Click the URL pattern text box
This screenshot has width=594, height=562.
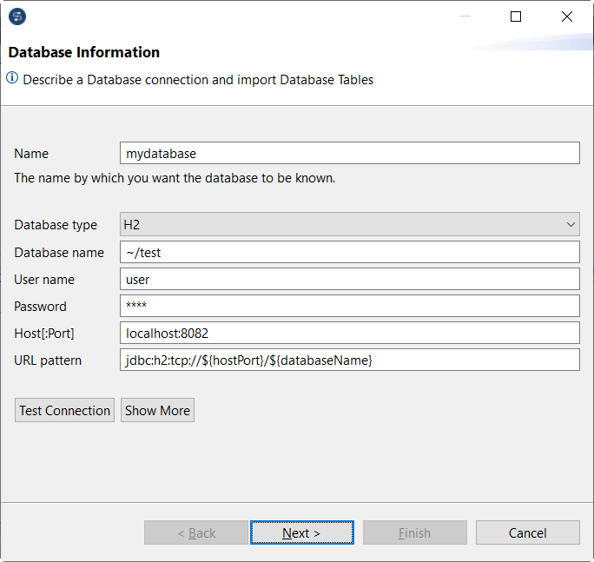coord(349,360)
